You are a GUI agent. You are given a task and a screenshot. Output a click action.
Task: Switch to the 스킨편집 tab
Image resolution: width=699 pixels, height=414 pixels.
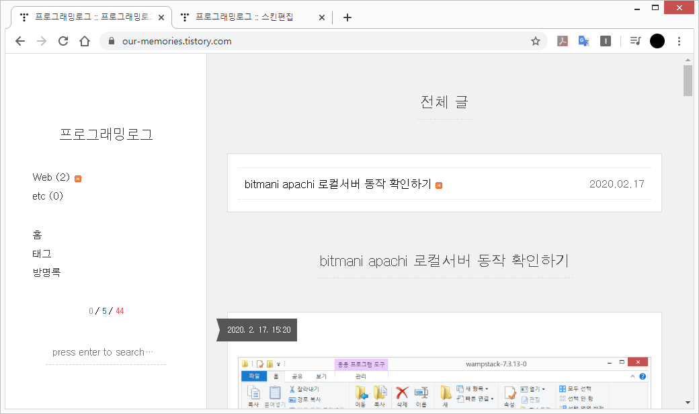coord(252,17)
